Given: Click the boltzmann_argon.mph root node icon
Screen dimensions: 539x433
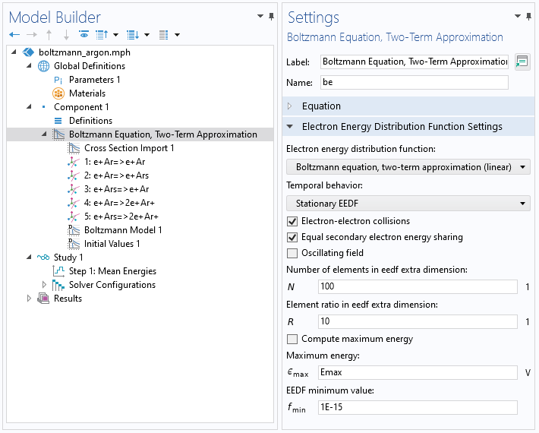Looking at the screenshot, I should click(28, 52).
